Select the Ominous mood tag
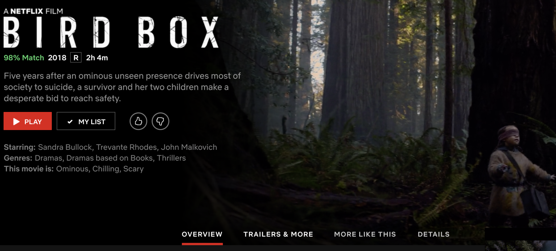This screenshot has height=251, width=556. click(x=72, y=169)
